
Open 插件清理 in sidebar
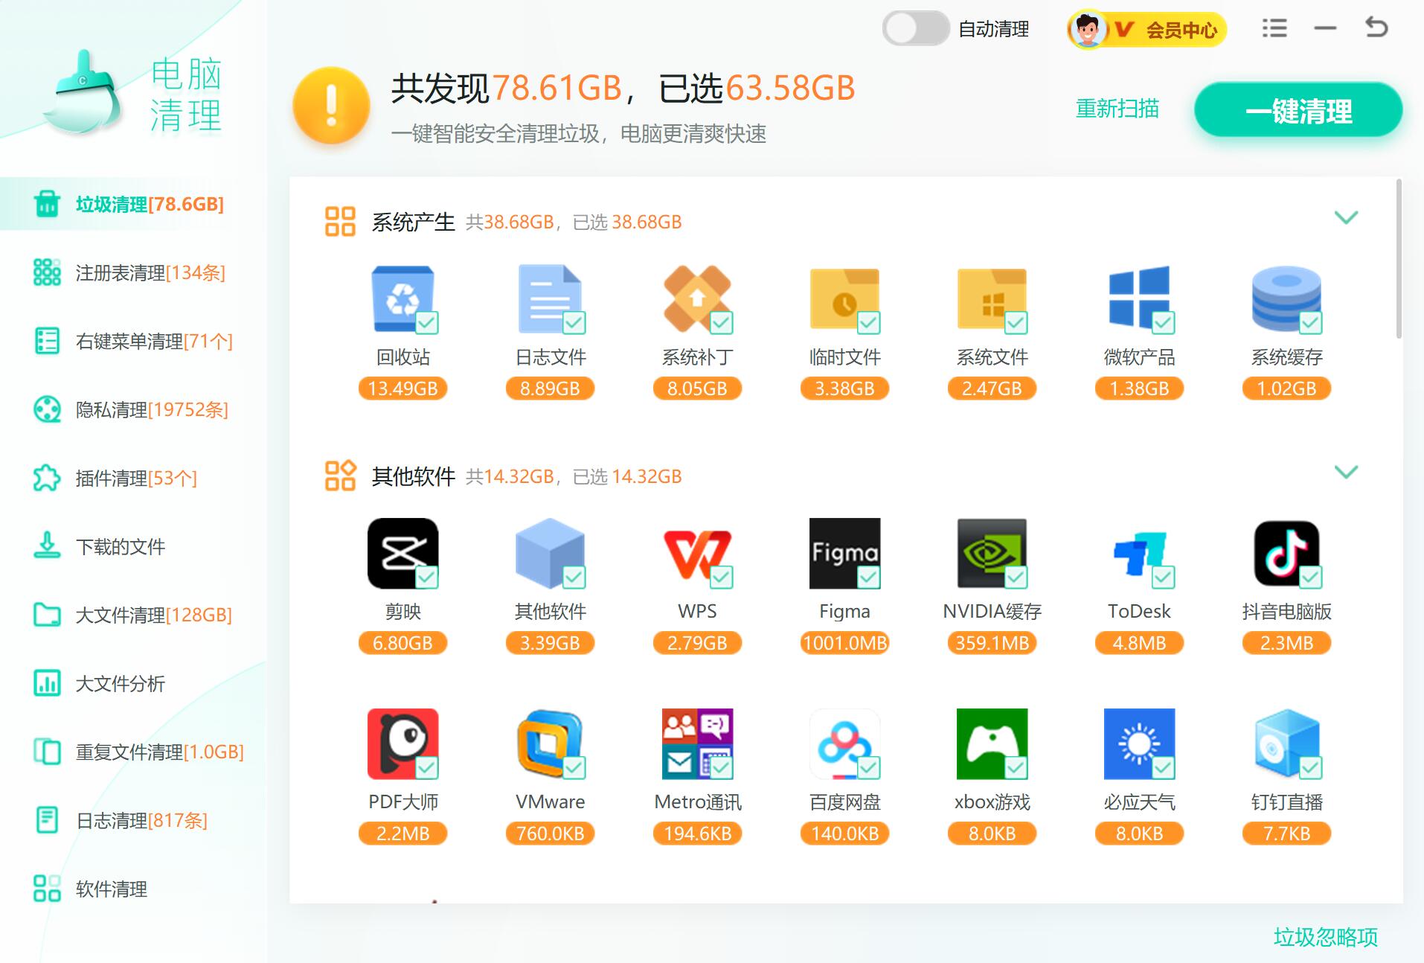click(133, 478)
